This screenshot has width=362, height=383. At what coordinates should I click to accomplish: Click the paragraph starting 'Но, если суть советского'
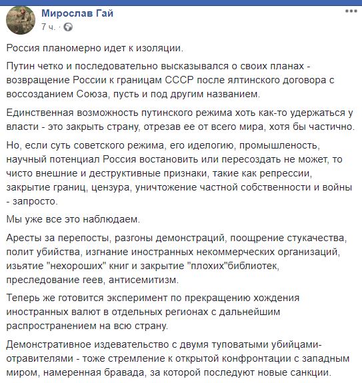point(179,173)
